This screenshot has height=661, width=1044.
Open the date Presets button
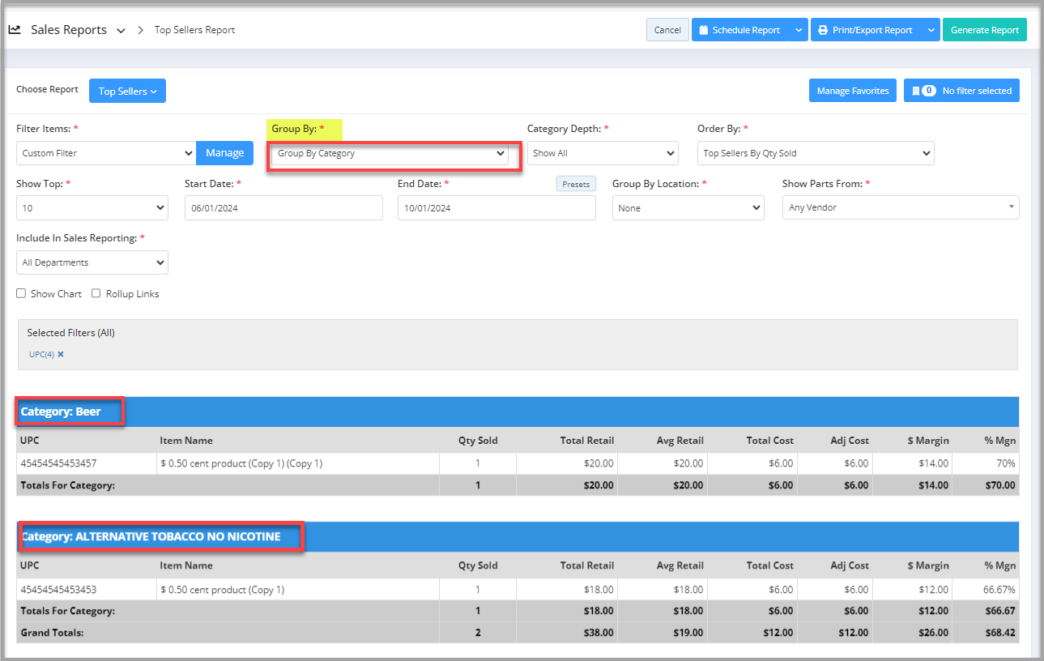pos(576,184)
